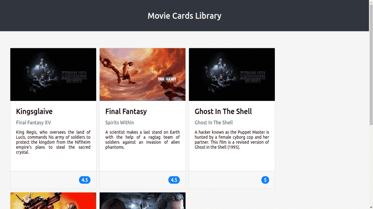Click the Final Fantasy XV subtitle
Image resolution: width=373 pixels, height=209 pixels.
(x=33, y=123)
